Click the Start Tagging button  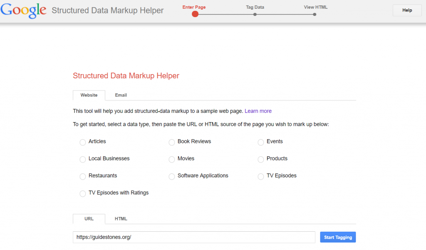338,237
